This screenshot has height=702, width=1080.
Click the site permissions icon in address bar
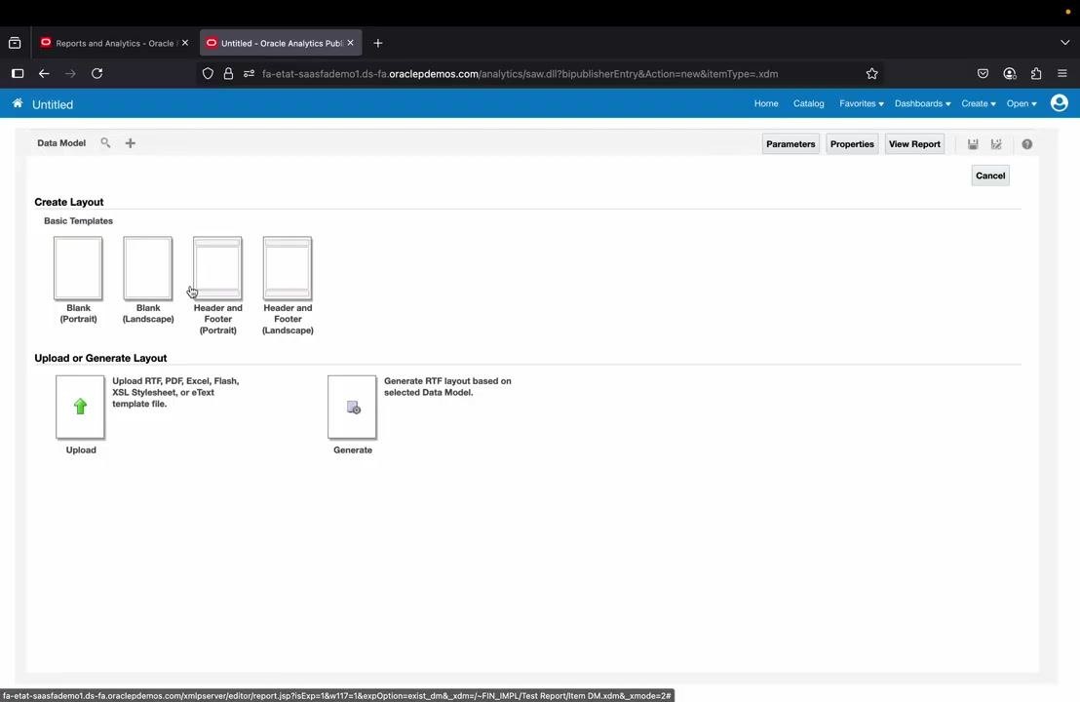click(249, 74)
